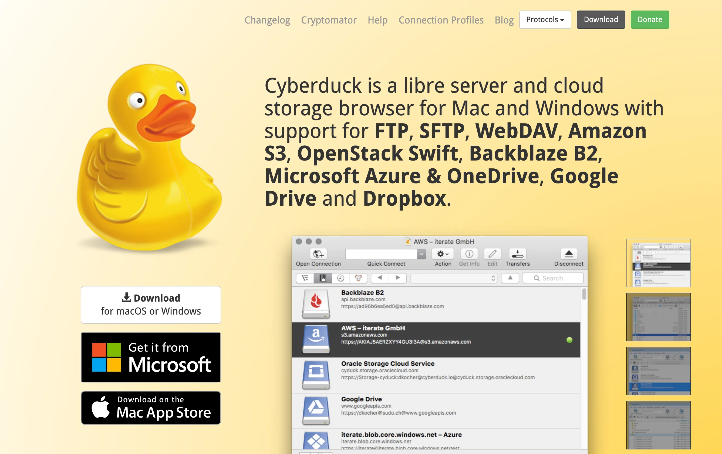Viewport: 722px width, 454px height.
Task: Open the Action gear menu
Action: pyautogui.click(x=442, y=254)
